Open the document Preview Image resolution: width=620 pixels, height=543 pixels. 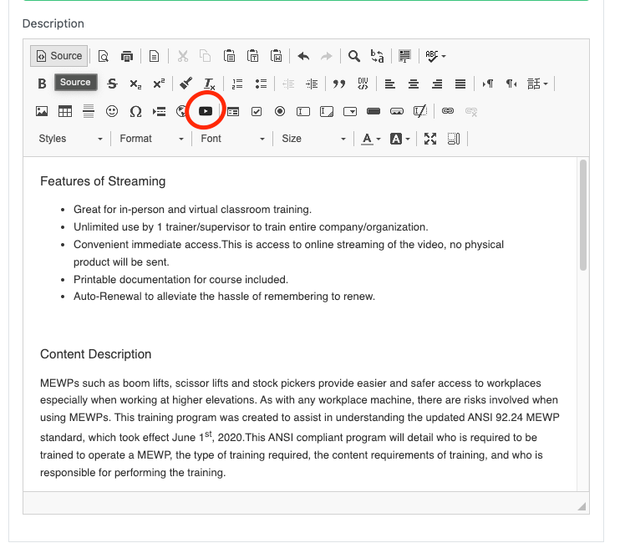104,56
